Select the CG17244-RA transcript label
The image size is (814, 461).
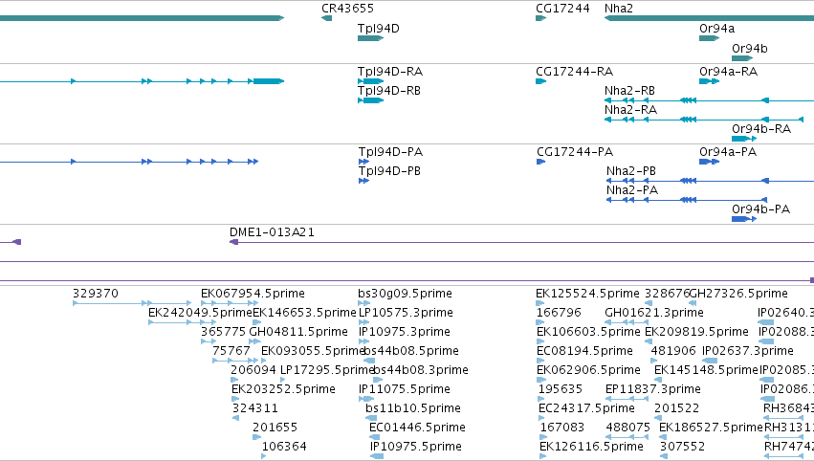(574, 72)
